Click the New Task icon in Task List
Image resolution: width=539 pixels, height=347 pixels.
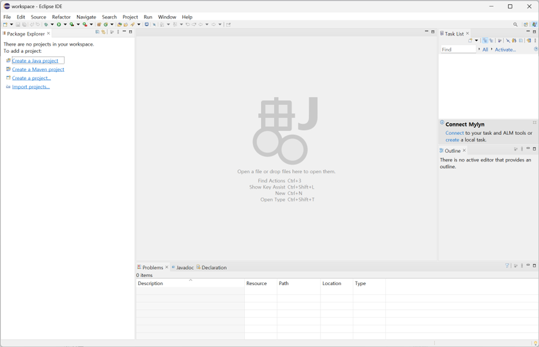[470, 40]
